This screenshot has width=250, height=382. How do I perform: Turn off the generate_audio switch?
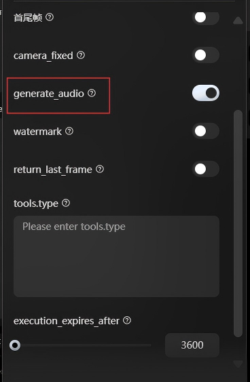coord(206,93)
